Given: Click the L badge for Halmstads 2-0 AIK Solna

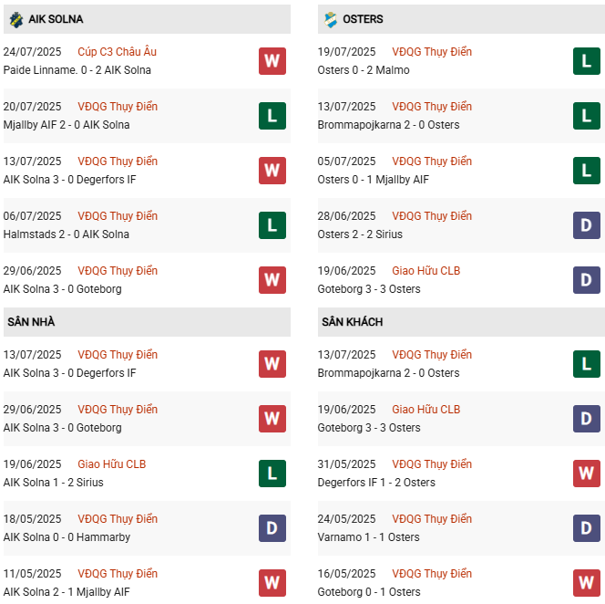Looking at the screenshot, I should coord(272,225).
